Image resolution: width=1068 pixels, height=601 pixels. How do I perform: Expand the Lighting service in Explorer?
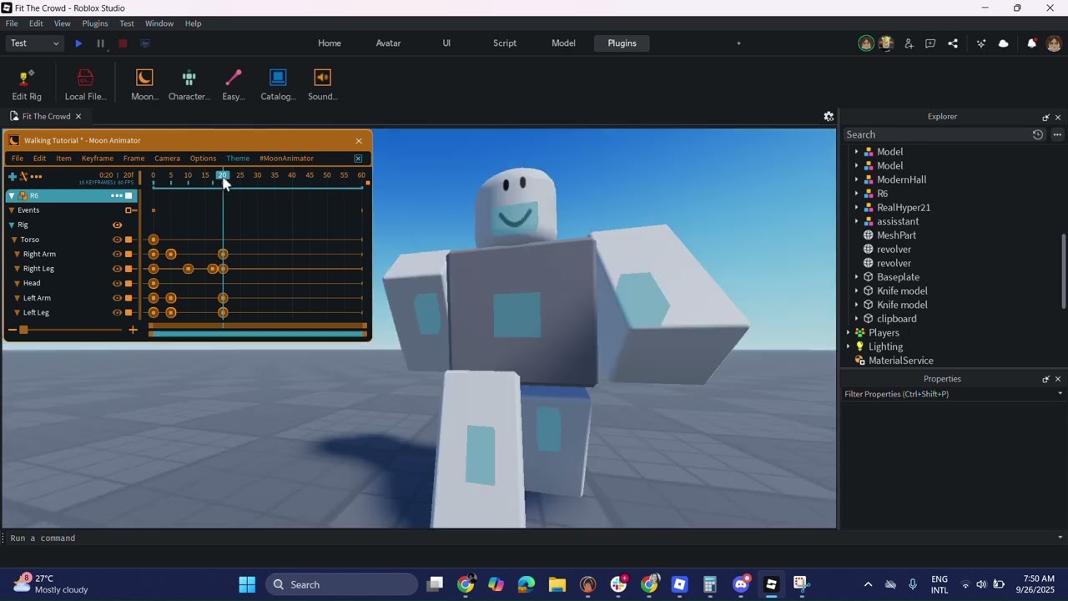848,346
